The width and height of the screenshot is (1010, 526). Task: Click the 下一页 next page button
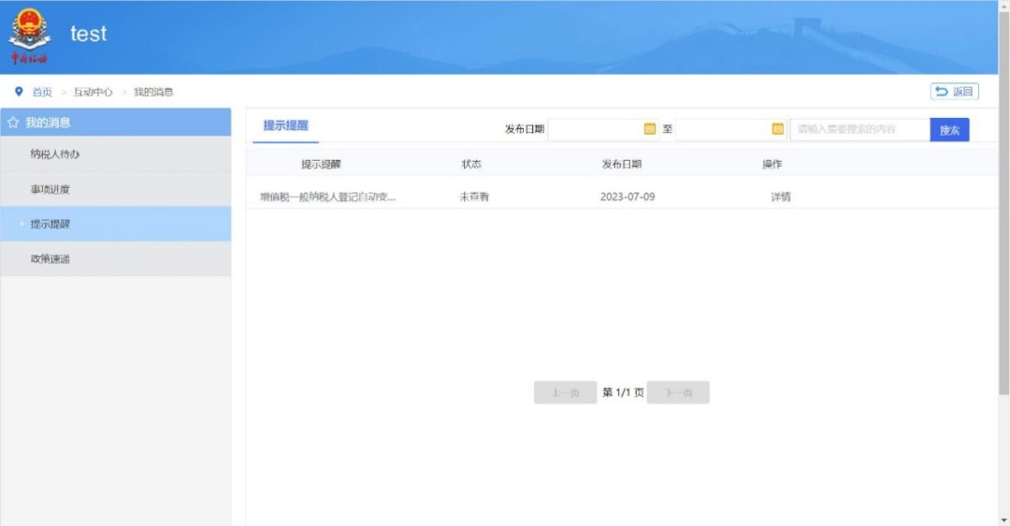[678, 393]
